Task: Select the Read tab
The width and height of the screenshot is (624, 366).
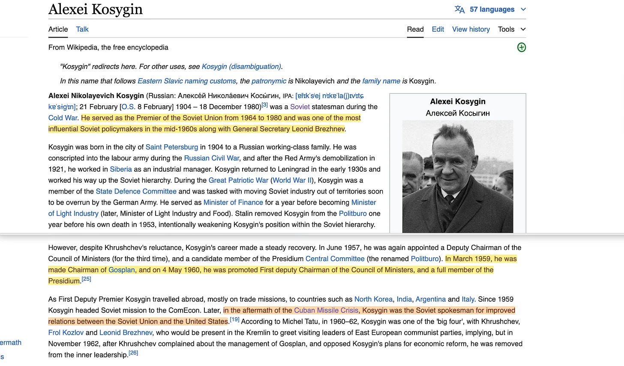Action: click(x=415, y=29)
